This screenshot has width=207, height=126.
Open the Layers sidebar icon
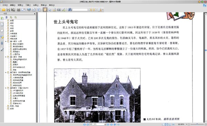click(x=2, y=31)
